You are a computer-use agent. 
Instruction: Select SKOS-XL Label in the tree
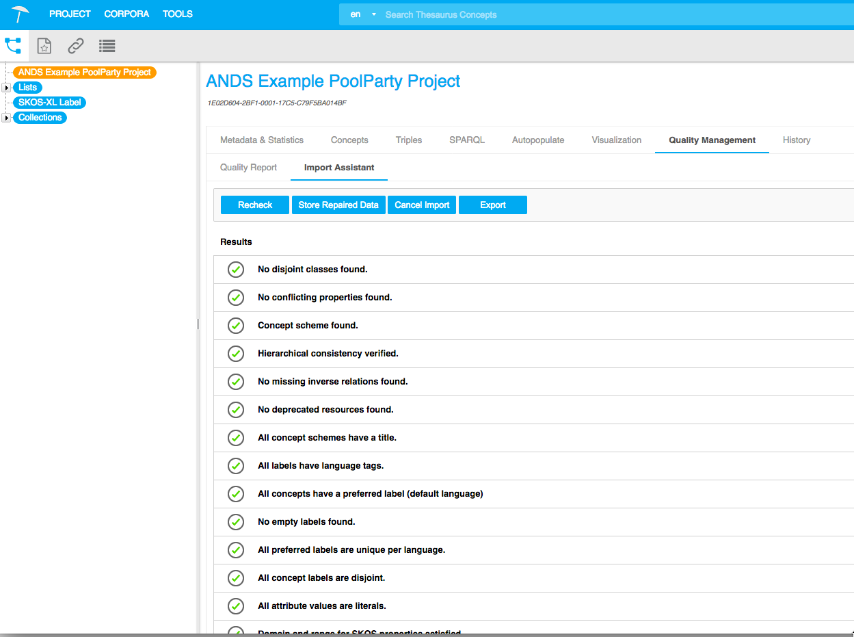pos(49,103)
